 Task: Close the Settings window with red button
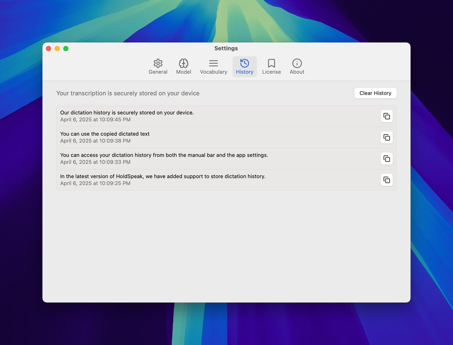[x=48, y=48]
